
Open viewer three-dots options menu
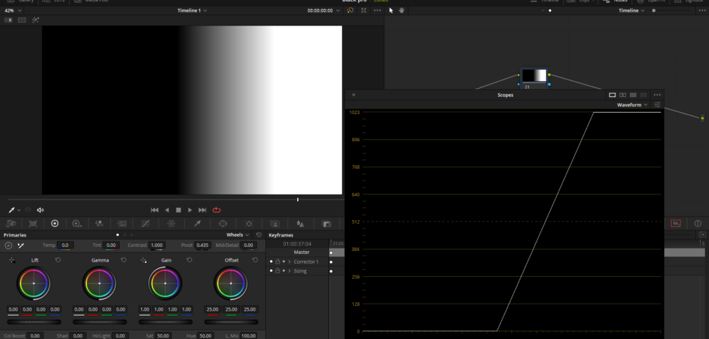click(377, 10)
